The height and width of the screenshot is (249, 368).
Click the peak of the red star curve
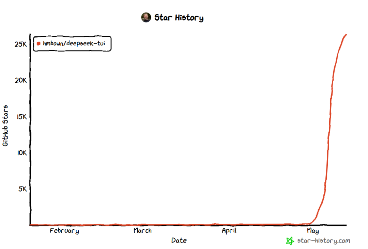tap(346, 35)
